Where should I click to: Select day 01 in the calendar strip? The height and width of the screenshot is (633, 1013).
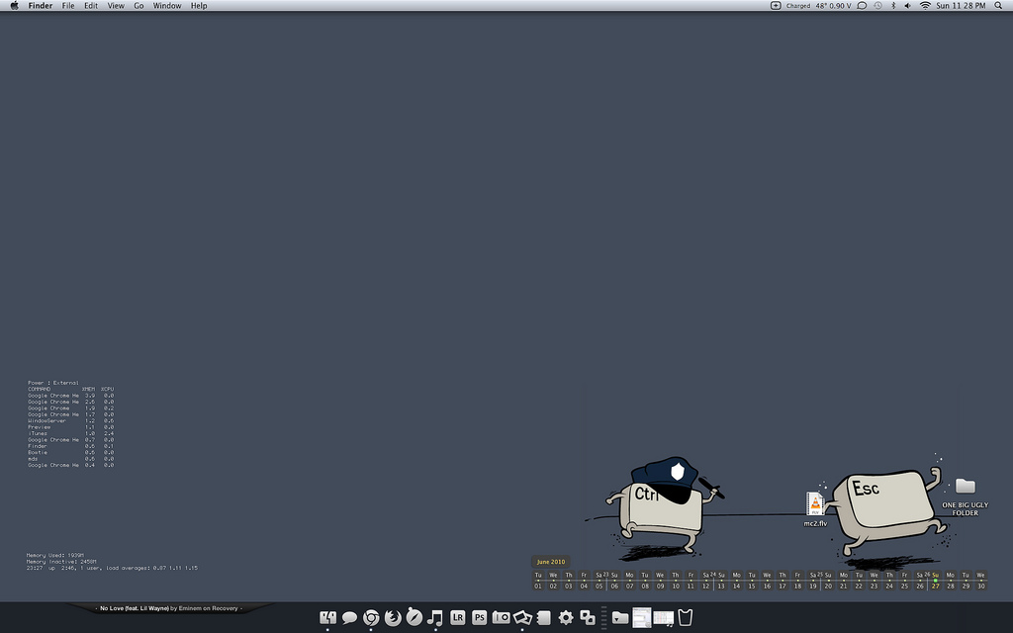pyautogui.click(x=538, y=581)
